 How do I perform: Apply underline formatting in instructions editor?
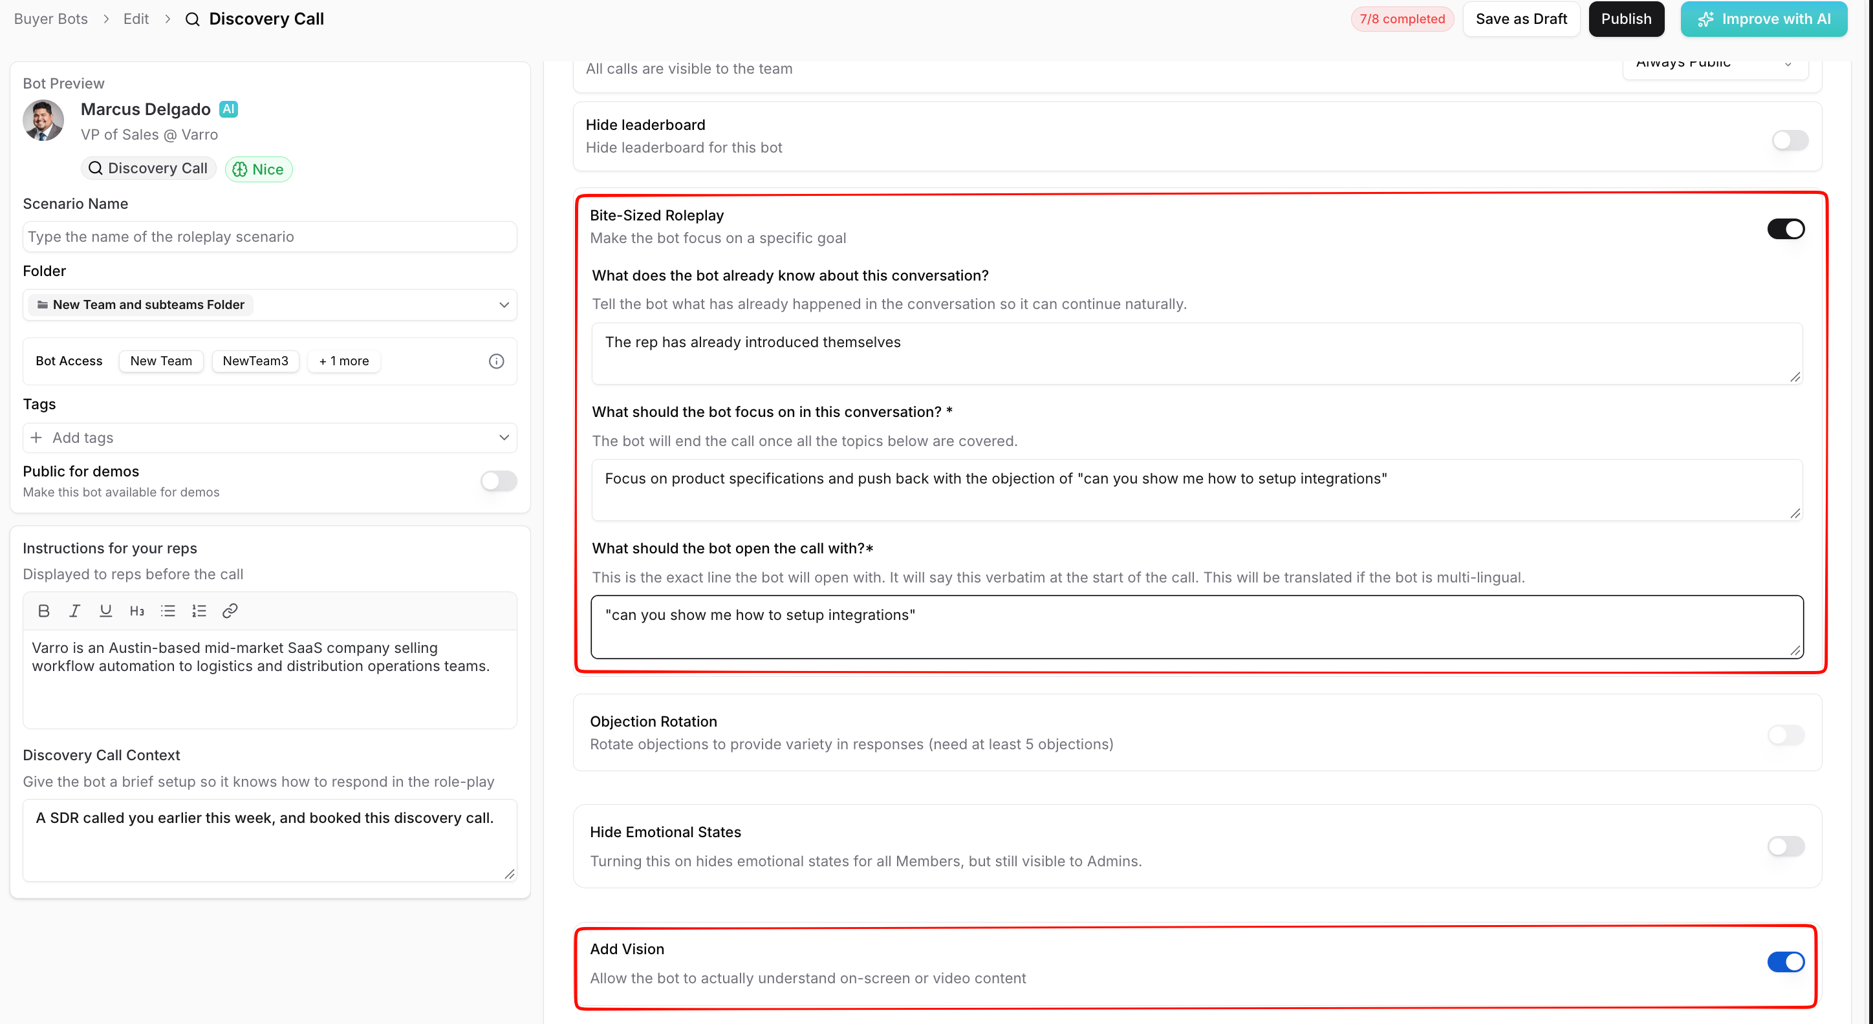pyautogui.click(x=105, y=610)
